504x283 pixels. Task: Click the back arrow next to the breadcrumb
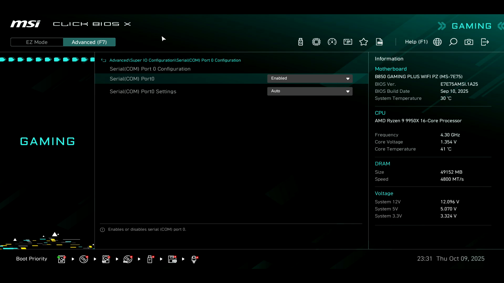pos(103,60)
